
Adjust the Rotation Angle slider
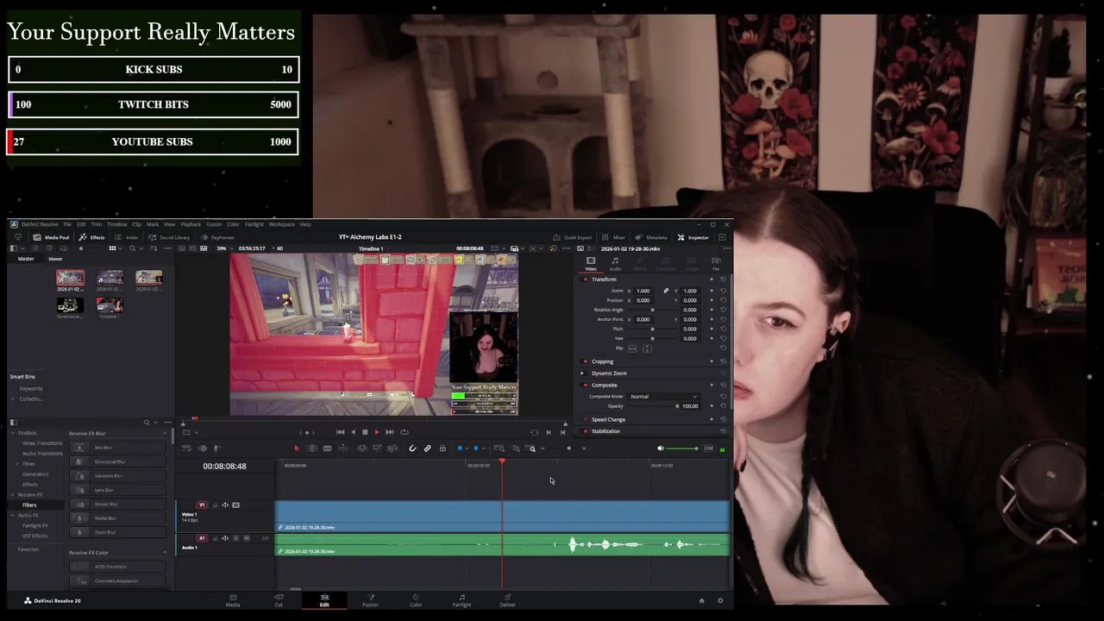tap(652, 310)
